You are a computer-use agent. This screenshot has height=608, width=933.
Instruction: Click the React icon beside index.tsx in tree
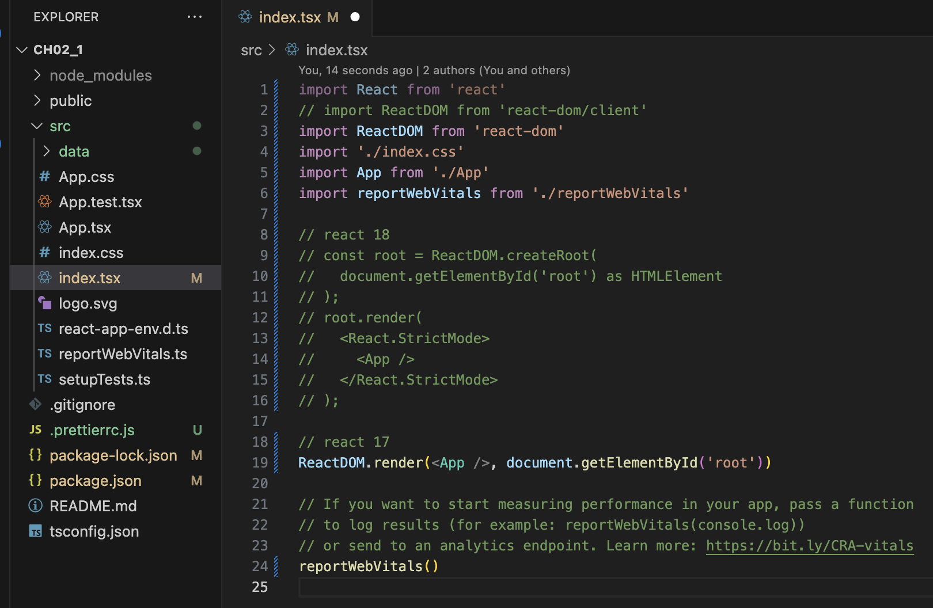tap(44, 278)
